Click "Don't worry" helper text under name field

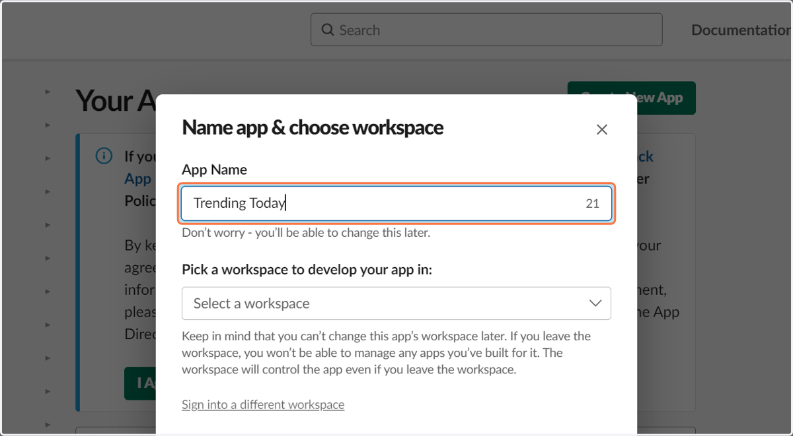[x=306, y=233]
